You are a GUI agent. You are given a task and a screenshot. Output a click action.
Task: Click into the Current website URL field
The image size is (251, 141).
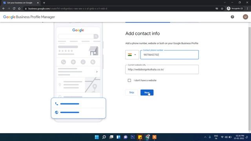pyautogui.click(x=162, y=69)
